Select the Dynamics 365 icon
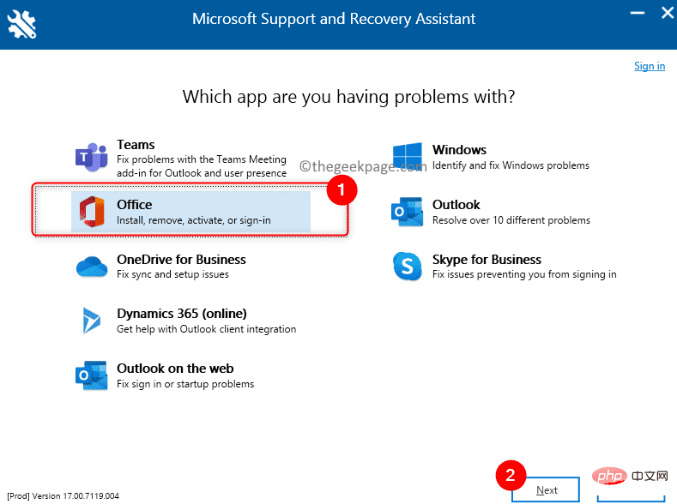The height and width of the screenshot is (504, 677). pos(92,321)
